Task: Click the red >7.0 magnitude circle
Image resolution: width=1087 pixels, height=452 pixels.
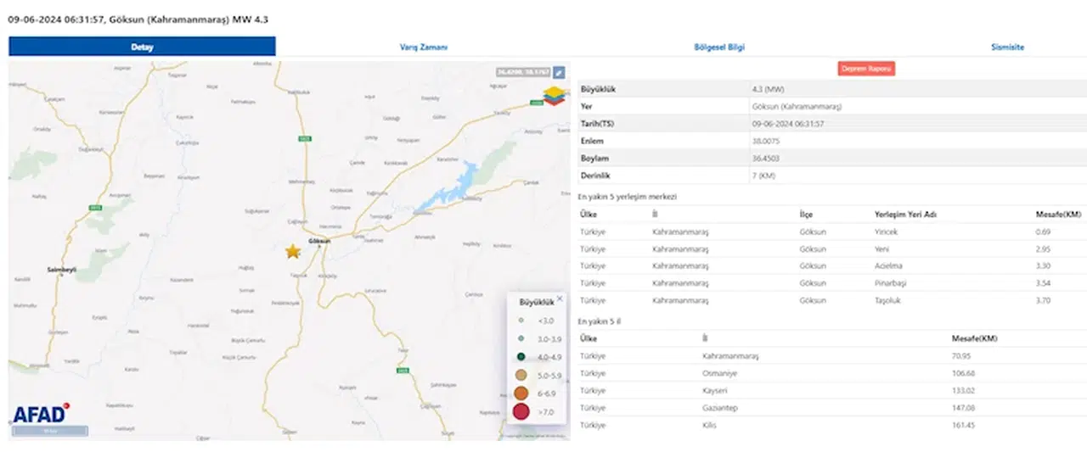Action: (x=521, y=412)
